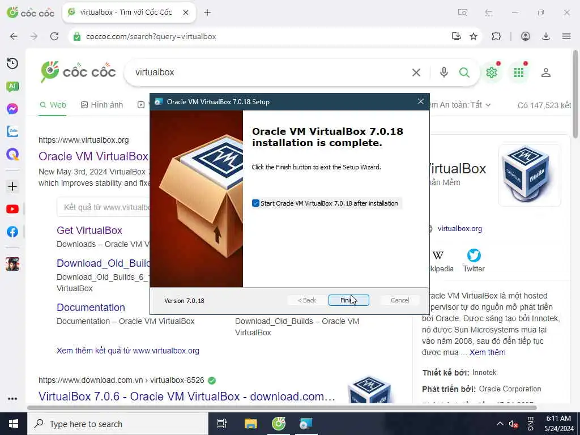580x435 pixels.
Task: Open Documentation sublink
Action: click(x=91, y=308)
